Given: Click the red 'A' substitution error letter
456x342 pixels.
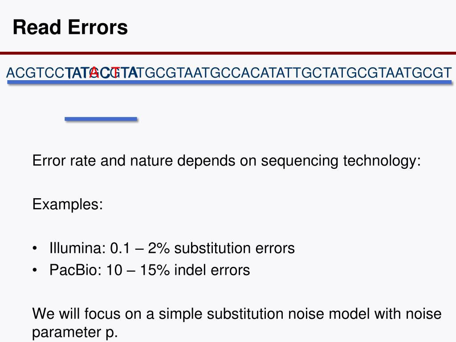Looking at the screenshot, I should (94, 73).
